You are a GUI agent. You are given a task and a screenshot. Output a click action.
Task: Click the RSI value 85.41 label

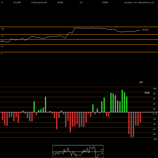tap(145, 30)
